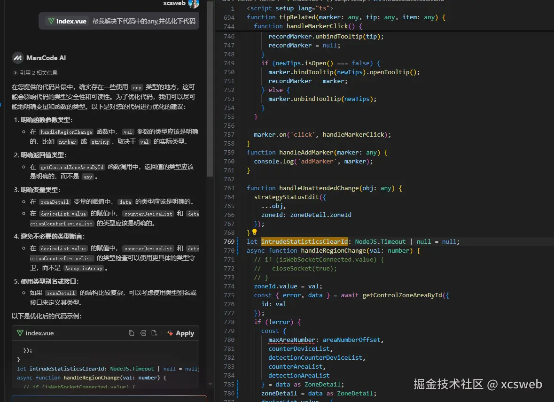The width and height of the screenshot is (554, 402).
Task: Click the code block scroll-down arrow
Action: (210, 384)
